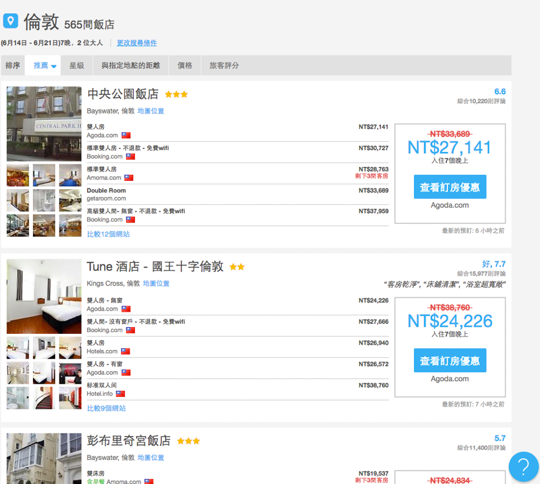Open main bedroom photo of Tune 酒店
This screenshot has height=484, width=540.
tap(44, 297)
